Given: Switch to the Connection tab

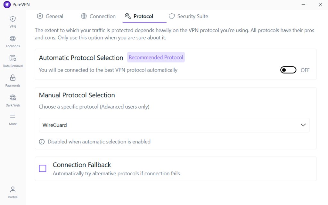Looking at the screenshot, I should (98, 16).
